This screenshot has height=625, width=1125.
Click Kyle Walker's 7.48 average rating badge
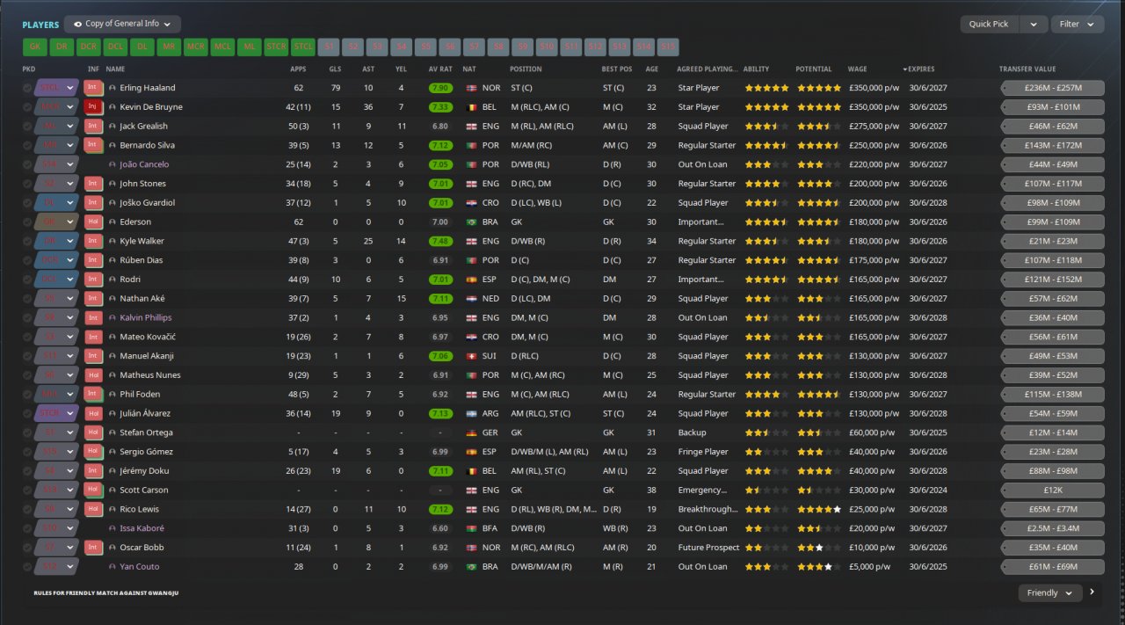[x=440, y=242]
